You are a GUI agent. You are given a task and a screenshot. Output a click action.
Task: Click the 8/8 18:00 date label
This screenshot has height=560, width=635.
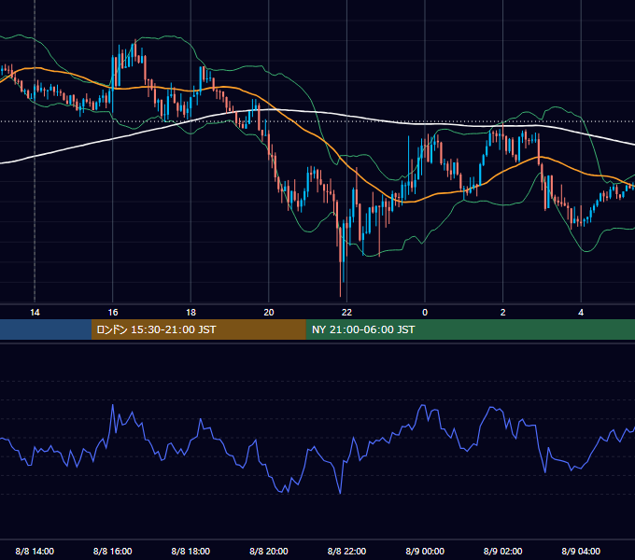point(190,551)
